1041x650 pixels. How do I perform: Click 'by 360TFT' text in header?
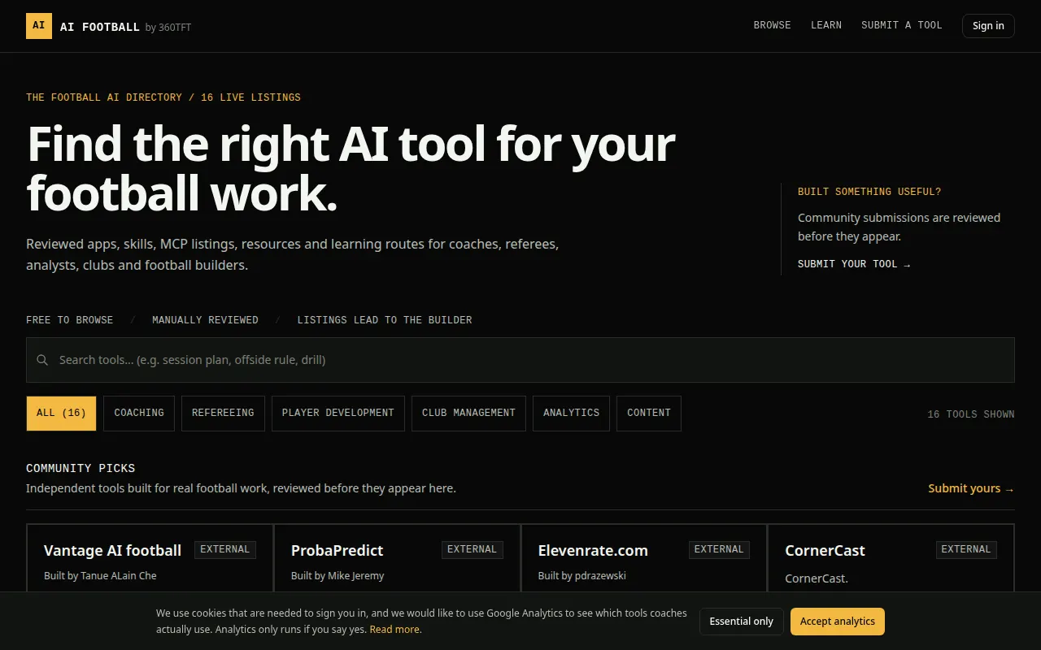click(x=168, y=28)
